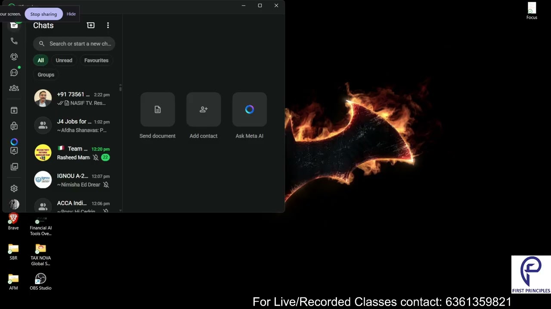
Task: Open the Status updates icon
Action: 14,57
